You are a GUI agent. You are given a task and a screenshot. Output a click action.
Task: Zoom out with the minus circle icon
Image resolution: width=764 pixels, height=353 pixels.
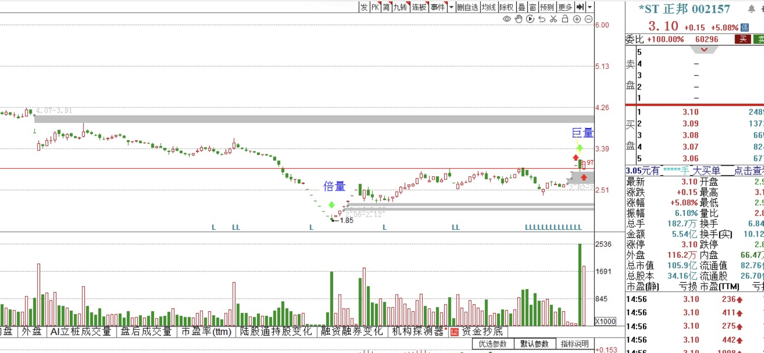pos(588,19)
